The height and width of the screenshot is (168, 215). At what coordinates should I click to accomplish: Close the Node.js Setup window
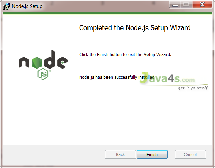(x=202, y=4)
